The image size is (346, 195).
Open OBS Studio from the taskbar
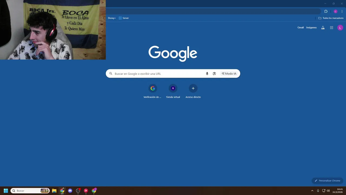tap(78, 191)
